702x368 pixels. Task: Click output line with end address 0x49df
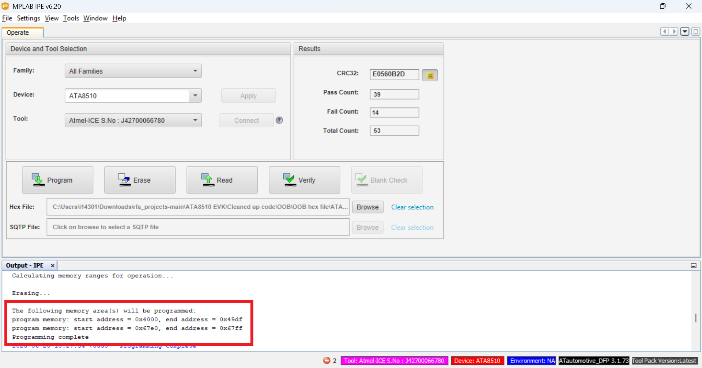[127, 319]
